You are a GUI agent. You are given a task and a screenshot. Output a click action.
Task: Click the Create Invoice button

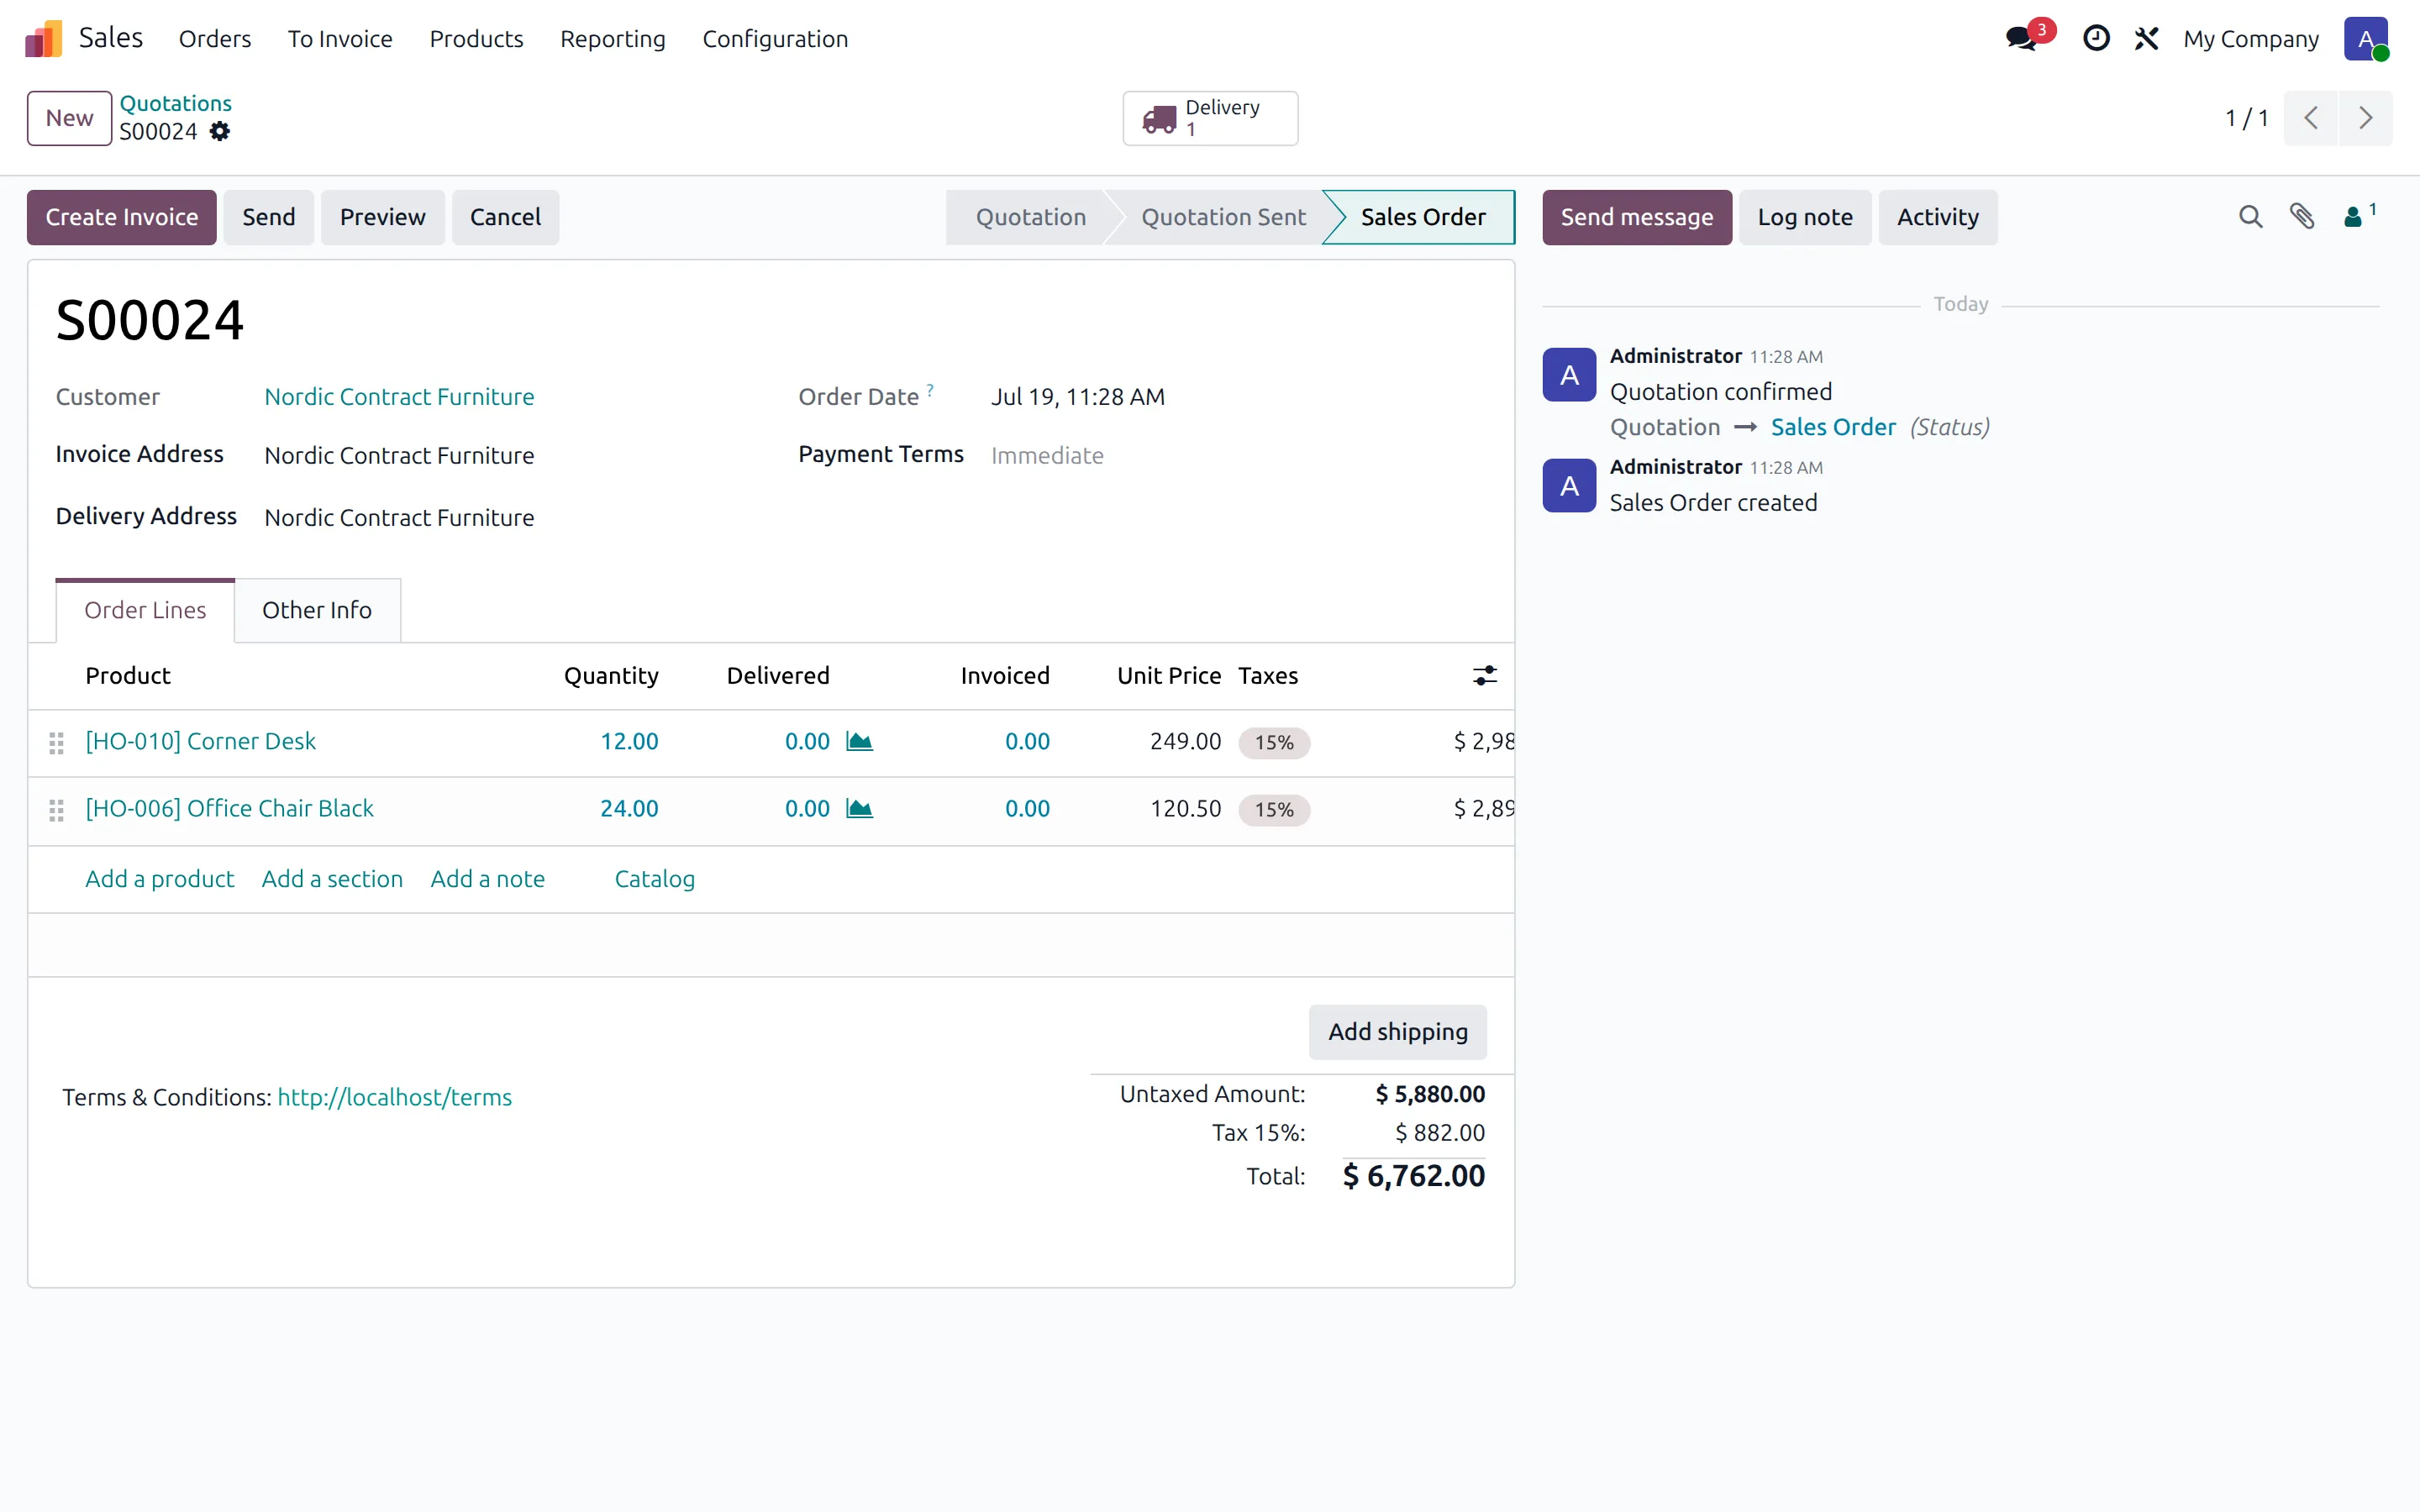(x=122, y=217)
